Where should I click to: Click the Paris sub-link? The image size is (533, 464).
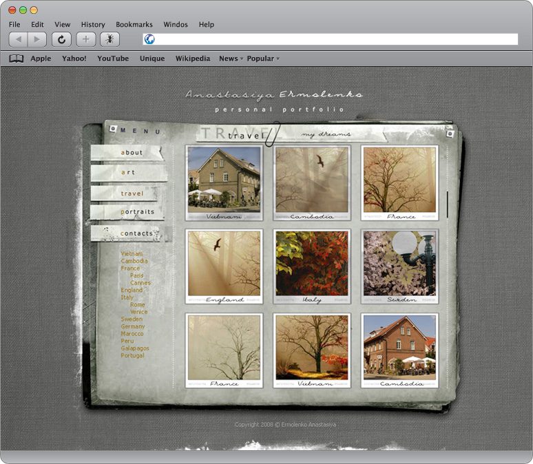click(x=136, y=275)
